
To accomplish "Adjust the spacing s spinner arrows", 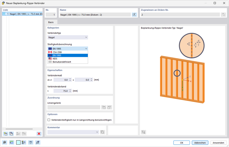I will [x=70, y=91].
